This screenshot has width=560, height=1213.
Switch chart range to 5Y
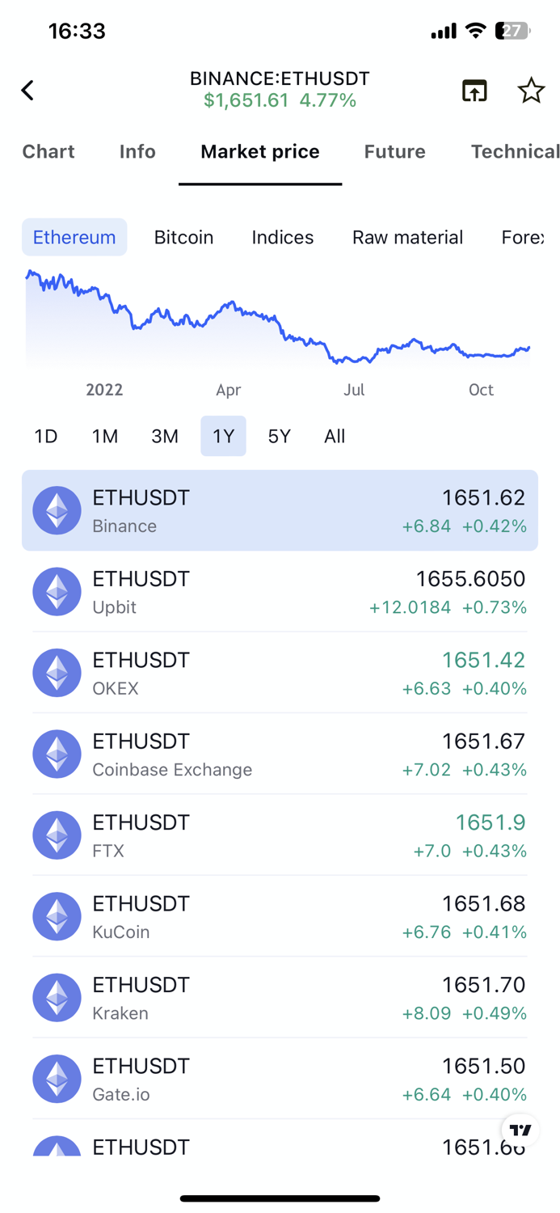click(x=279, y=436)
